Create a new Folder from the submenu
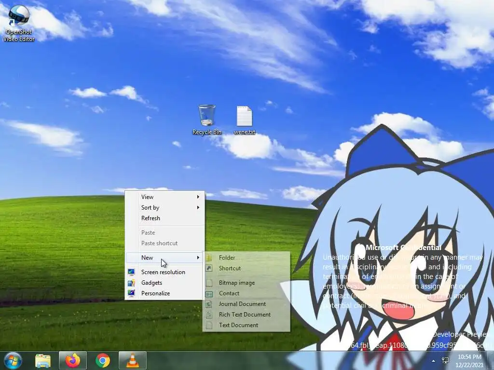The height and width of the screenshot is (370, 494). [247, 258]
